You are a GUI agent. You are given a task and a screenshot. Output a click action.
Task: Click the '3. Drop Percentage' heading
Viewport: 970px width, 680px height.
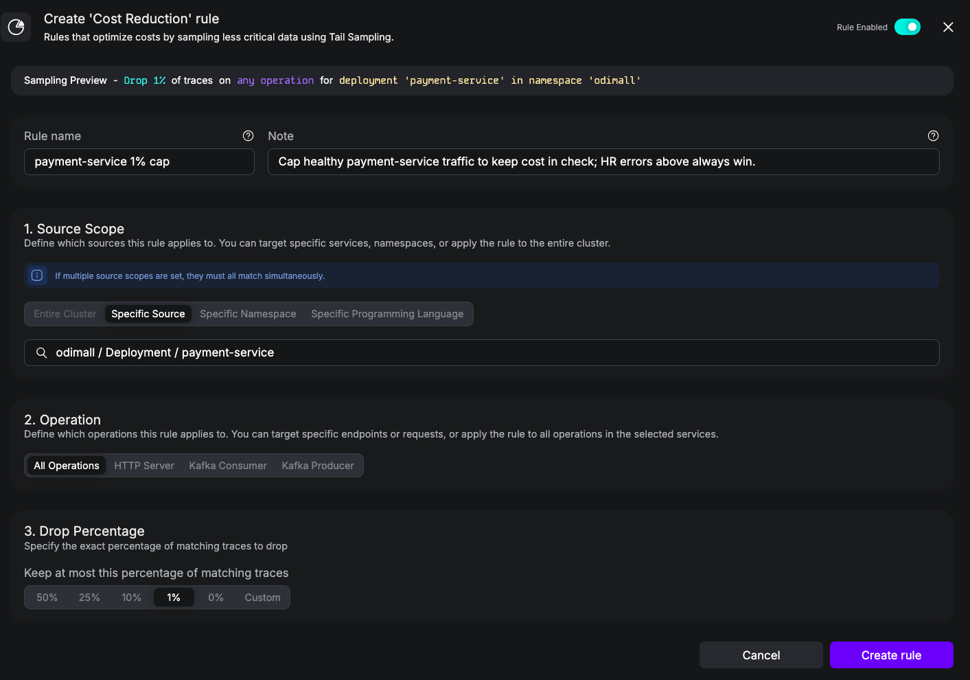[84, 531]
